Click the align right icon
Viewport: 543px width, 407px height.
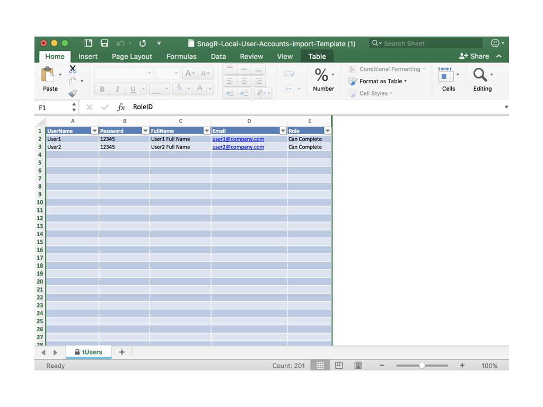pos(258,81)
